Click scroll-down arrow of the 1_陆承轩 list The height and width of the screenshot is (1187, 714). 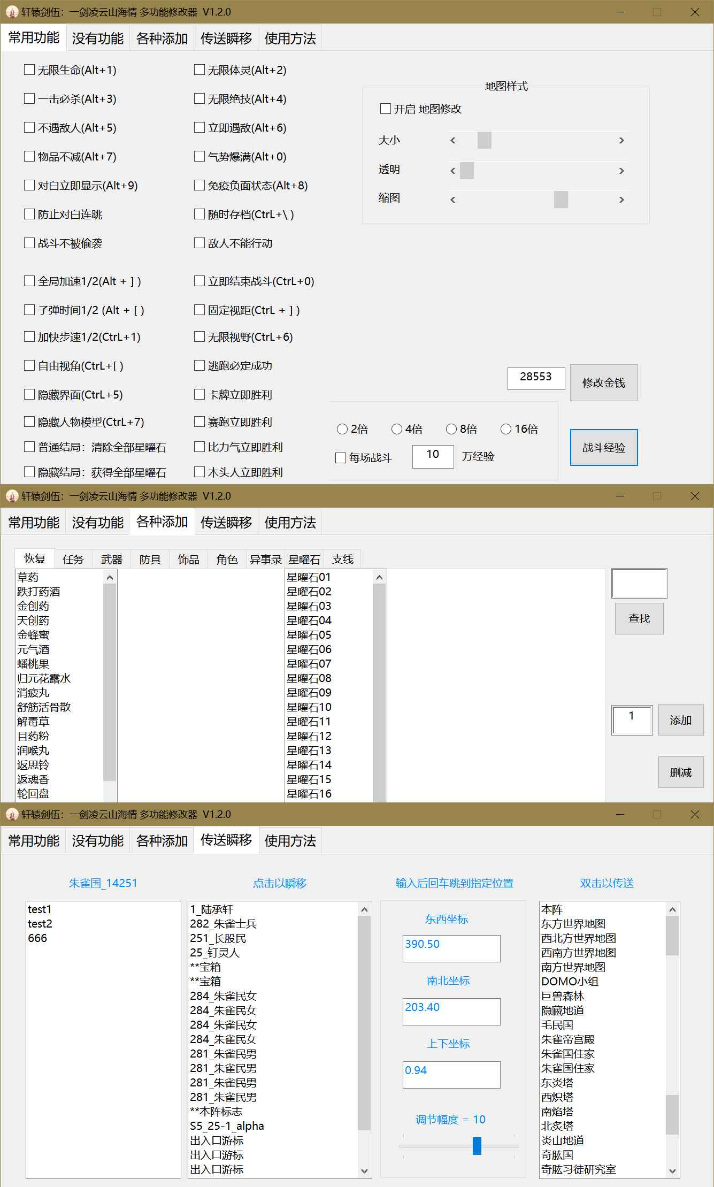[x=364, y=1171]
